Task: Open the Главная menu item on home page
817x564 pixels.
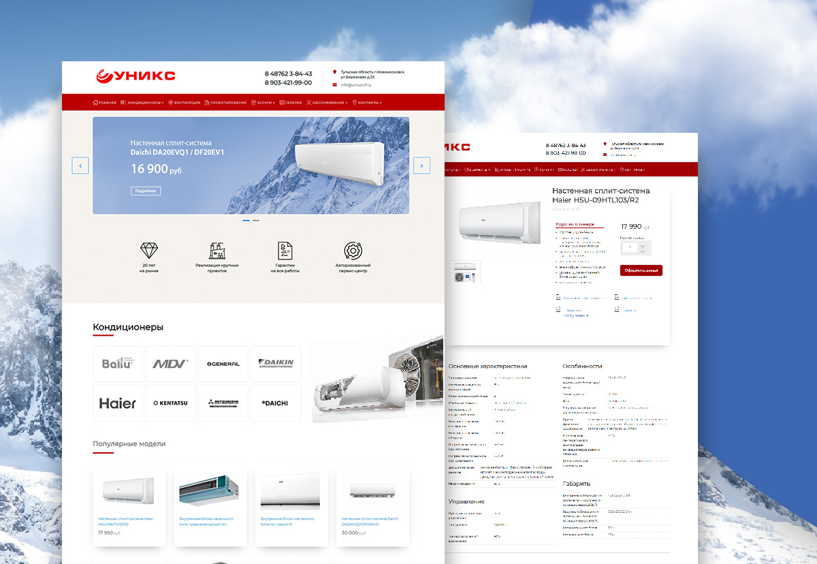Action: pyautogui.click(x=104, y=103)
